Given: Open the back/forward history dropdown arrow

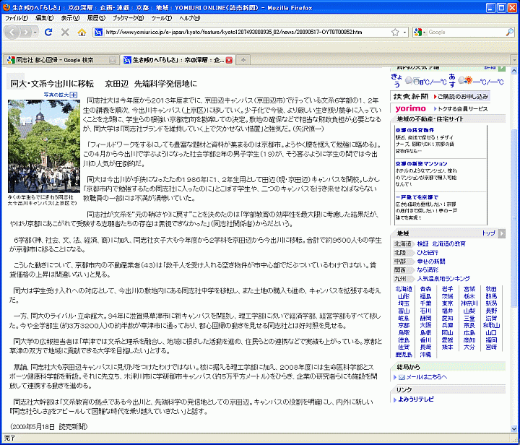Looking at the screenshot, I should [x=35, y=33].
